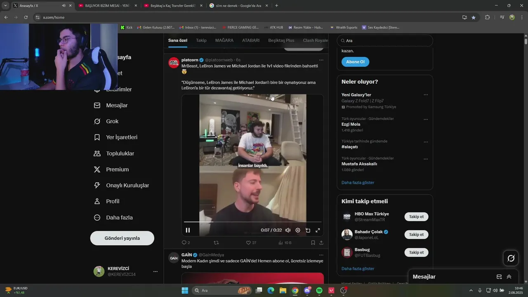This screenshot has width=528, height=297.
Task: Open options for #alaçatı trend
Action: pos(426,142)
